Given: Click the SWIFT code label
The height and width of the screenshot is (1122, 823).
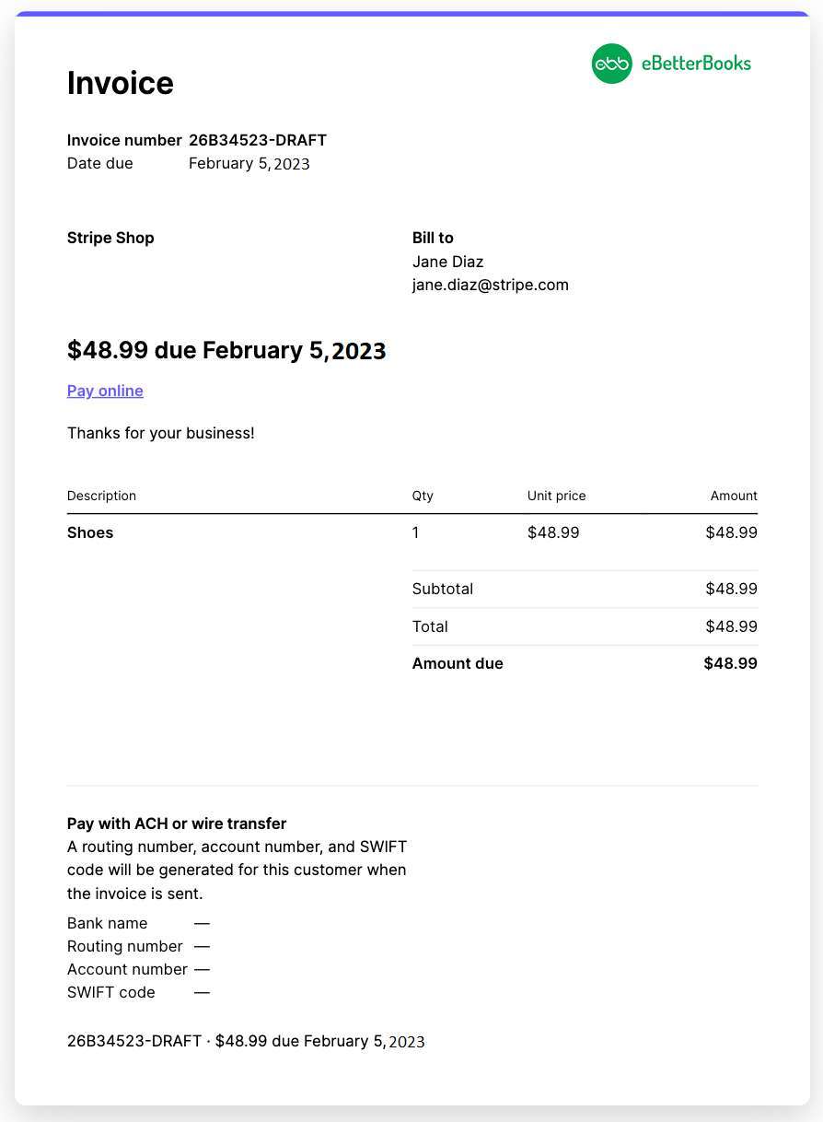Looking at the screenshot, I should click(x=111, y=992).
